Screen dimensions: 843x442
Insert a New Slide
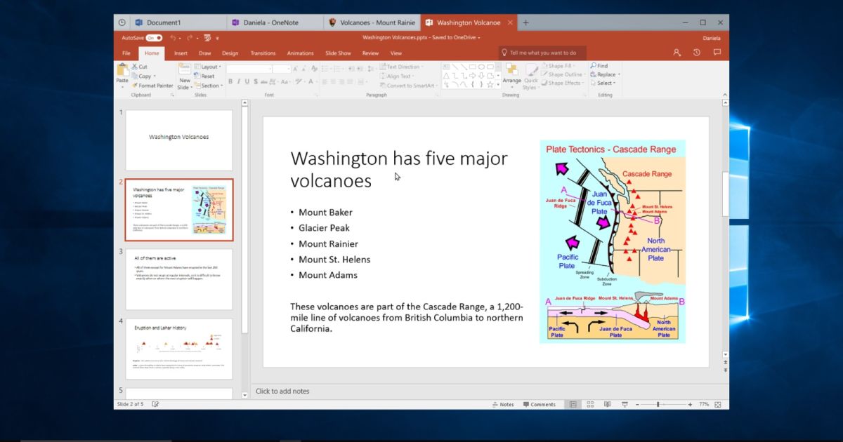coord(185,75)
